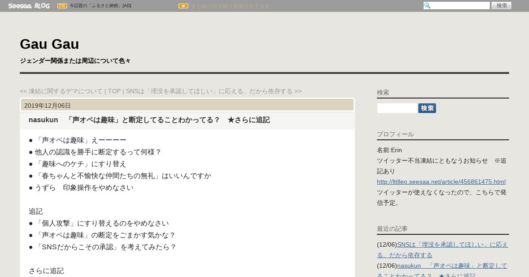Click the line 「声オペは趣味」えーーーー

(x=78, y=140)
